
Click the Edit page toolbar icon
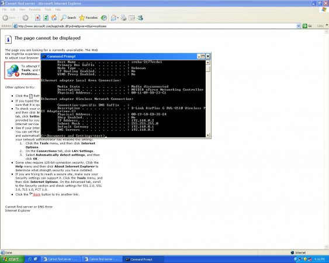point(131,18)
